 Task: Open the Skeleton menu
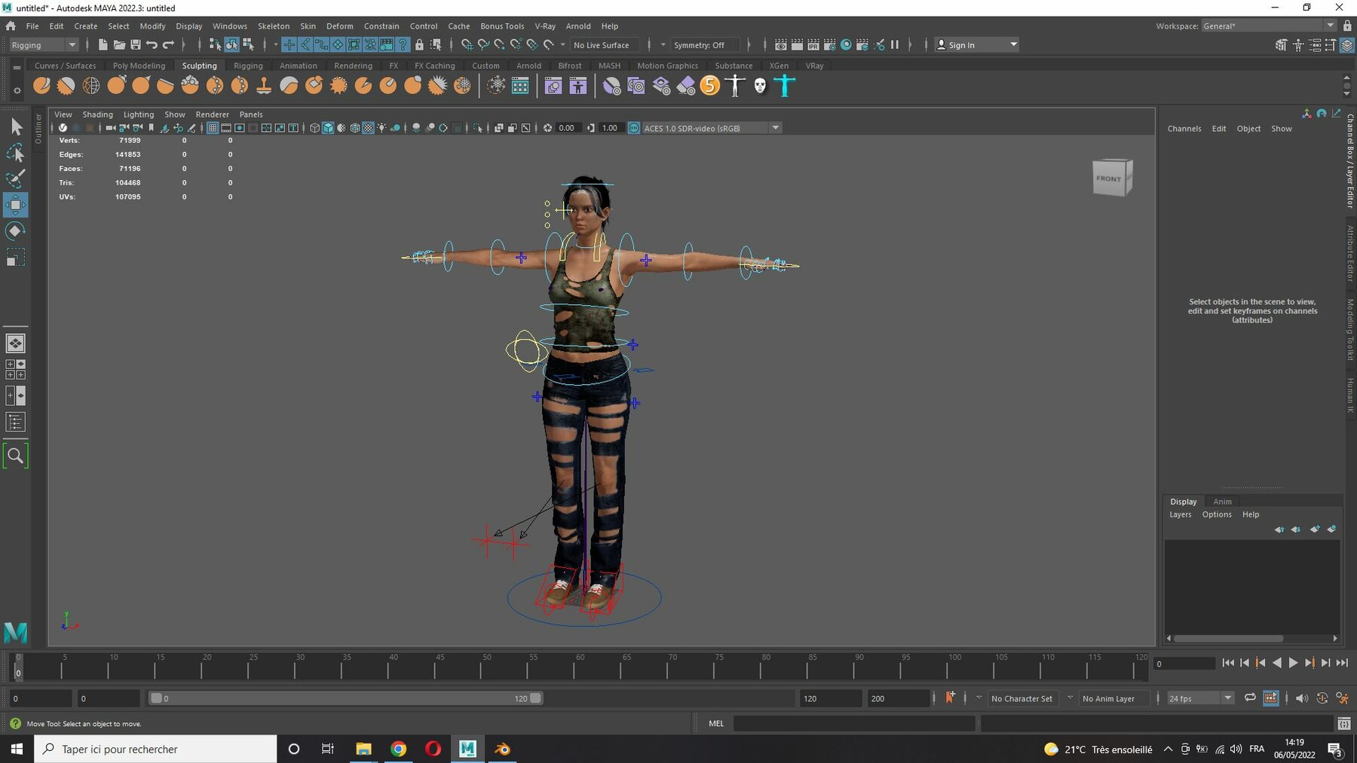[x=273, y=26]
